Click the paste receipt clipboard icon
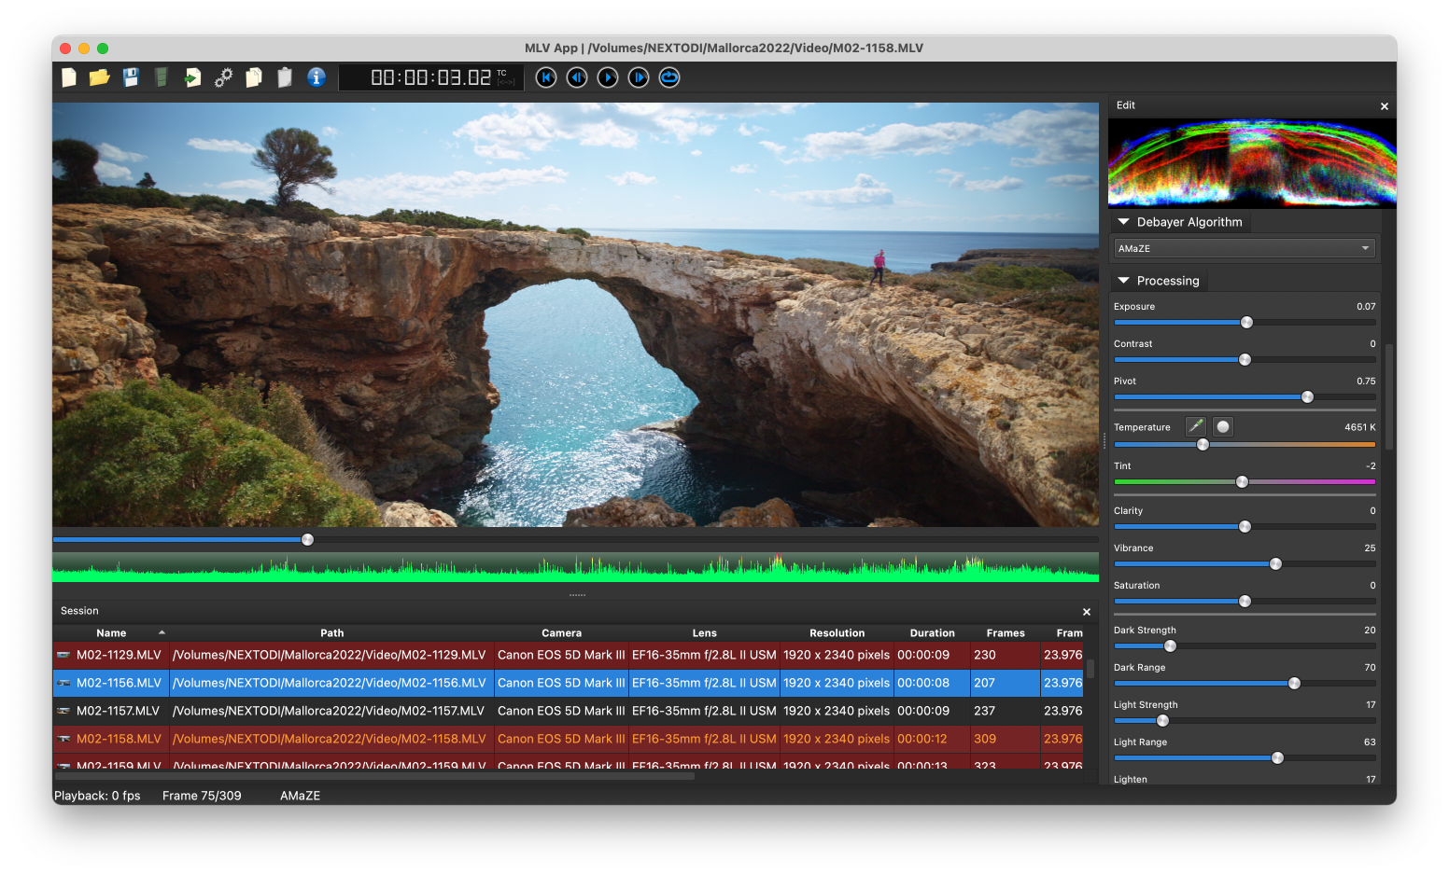Image resolution: width=1449 pixels, height=874 pixels. (285, 77)
